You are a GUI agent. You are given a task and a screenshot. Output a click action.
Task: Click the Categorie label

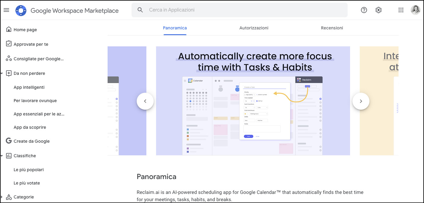pyautogui.click(x=24, y=197)
